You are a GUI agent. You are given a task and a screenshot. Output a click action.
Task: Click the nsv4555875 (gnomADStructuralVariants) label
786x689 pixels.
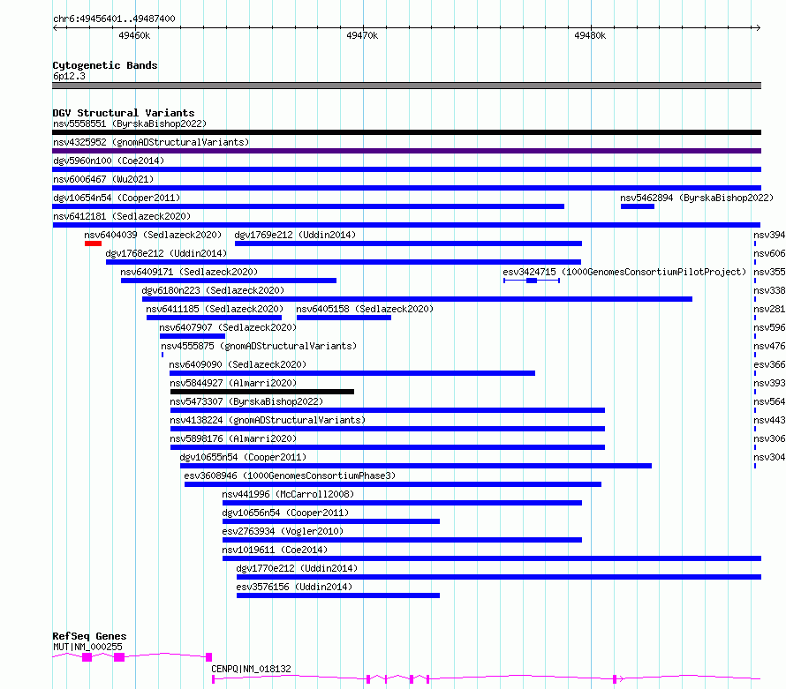click(x=259, y=346)
